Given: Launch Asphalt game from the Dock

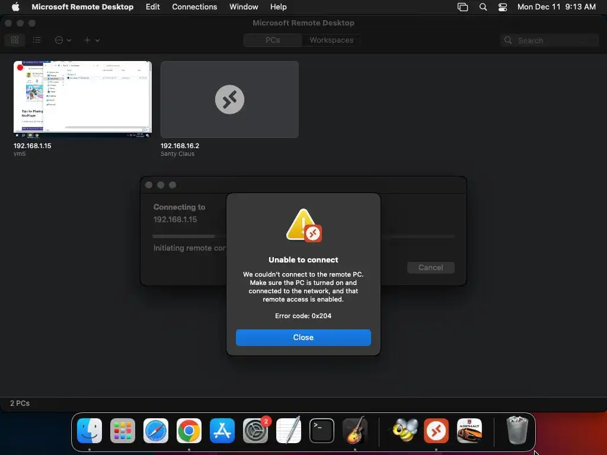Looking at the screenshot, I should pyautogui.click(x=469, y=431).
